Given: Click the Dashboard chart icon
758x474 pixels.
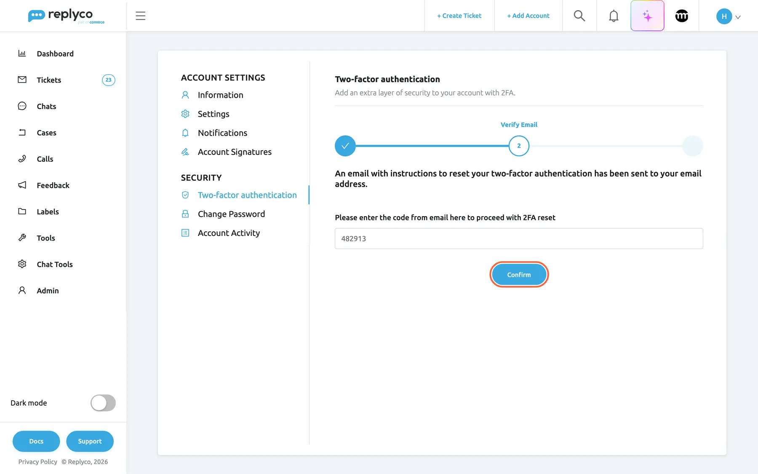Looking at the screenshot, I should [22, 53].
